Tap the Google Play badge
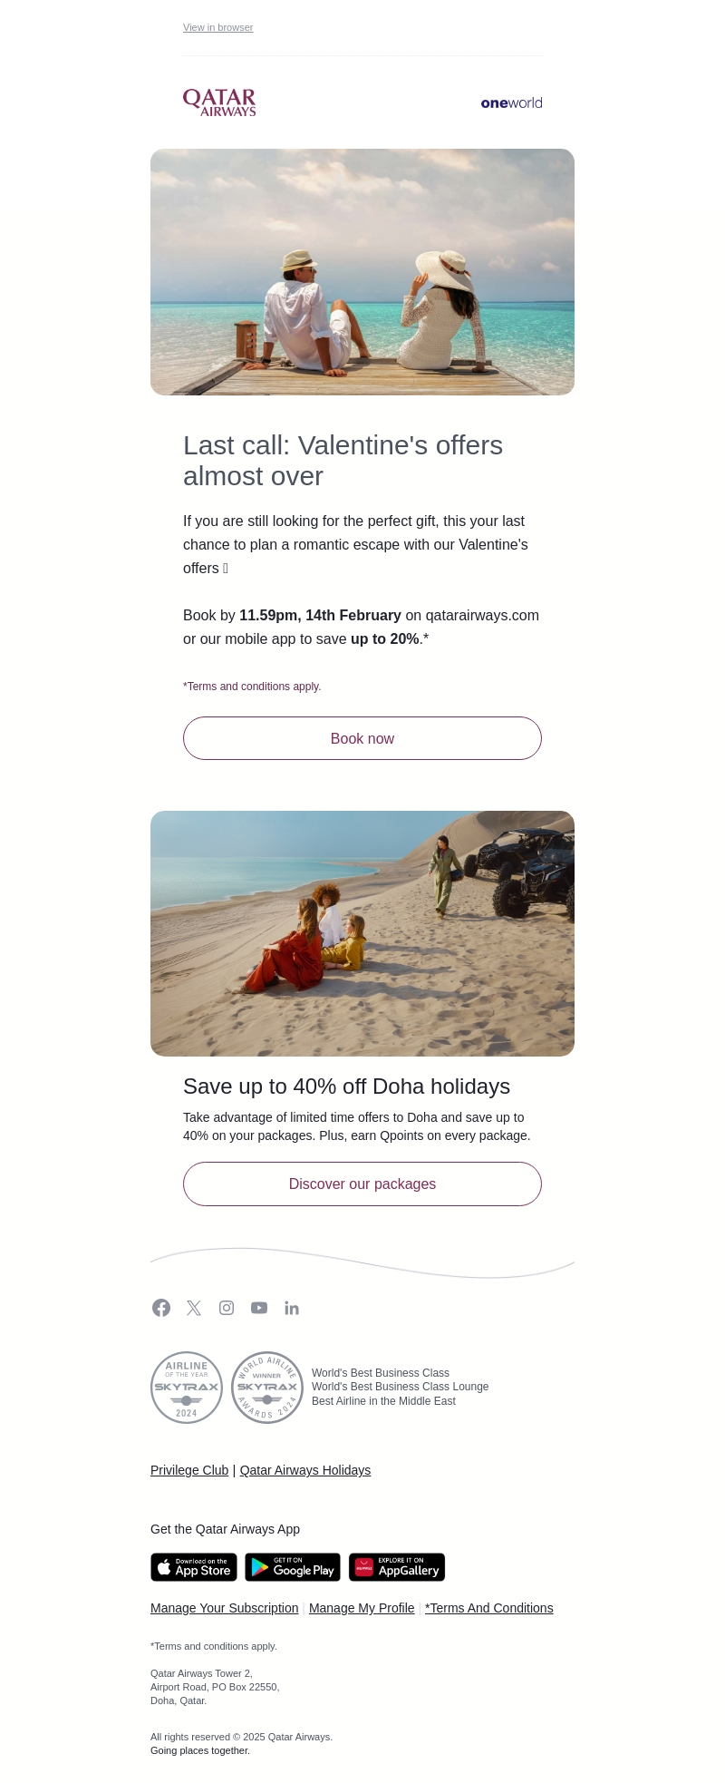 [293, 1567]
